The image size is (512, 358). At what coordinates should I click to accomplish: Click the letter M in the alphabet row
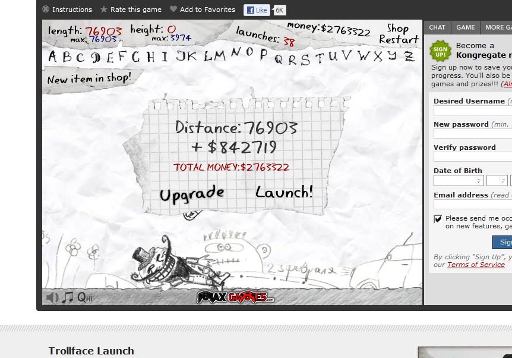[220, 56]
